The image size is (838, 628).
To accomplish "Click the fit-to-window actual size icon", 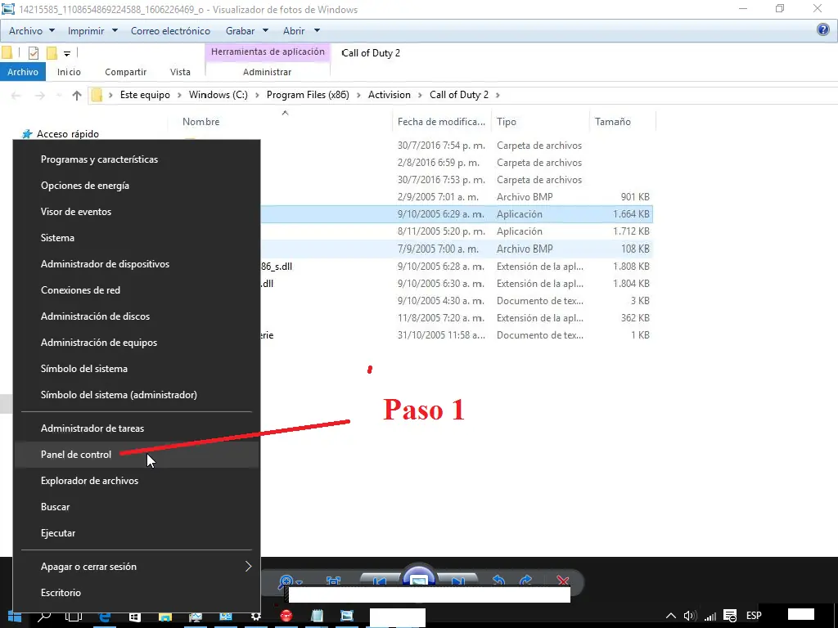I will coord(333,581).
